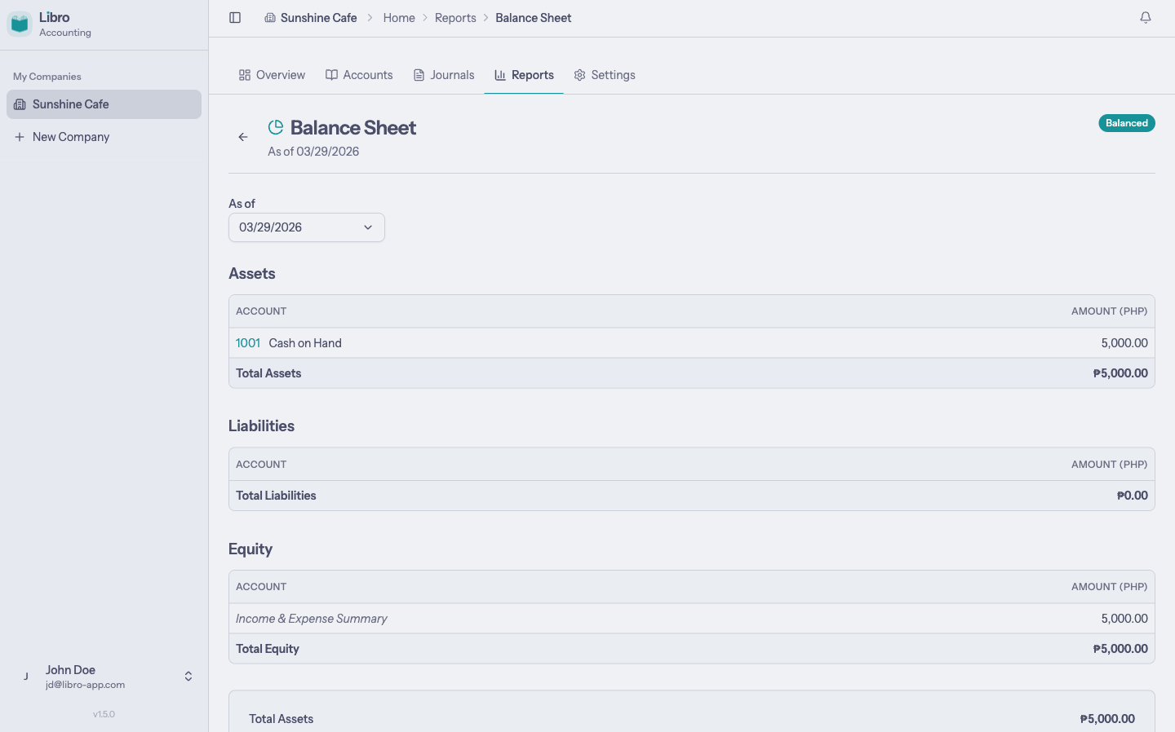Collapse the sidebar using the panel icon
1175x732 pixels.
point(235,17)
